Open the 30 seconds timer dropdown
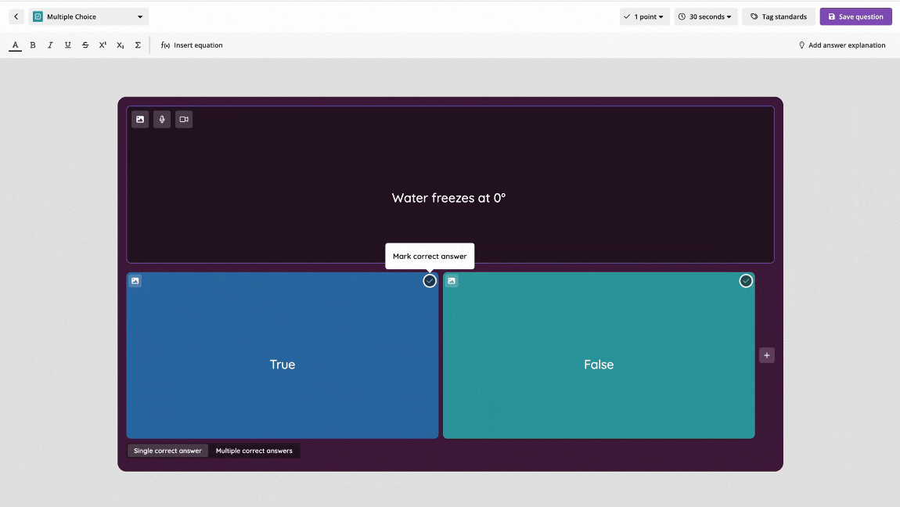This screenshot has height=507, width=900. point(705,16)
